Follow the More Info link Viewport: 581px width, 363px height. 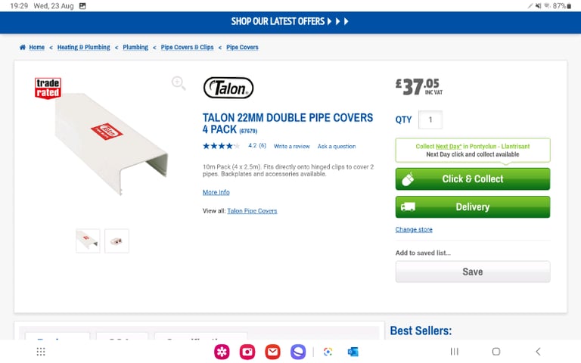point(216,193)
